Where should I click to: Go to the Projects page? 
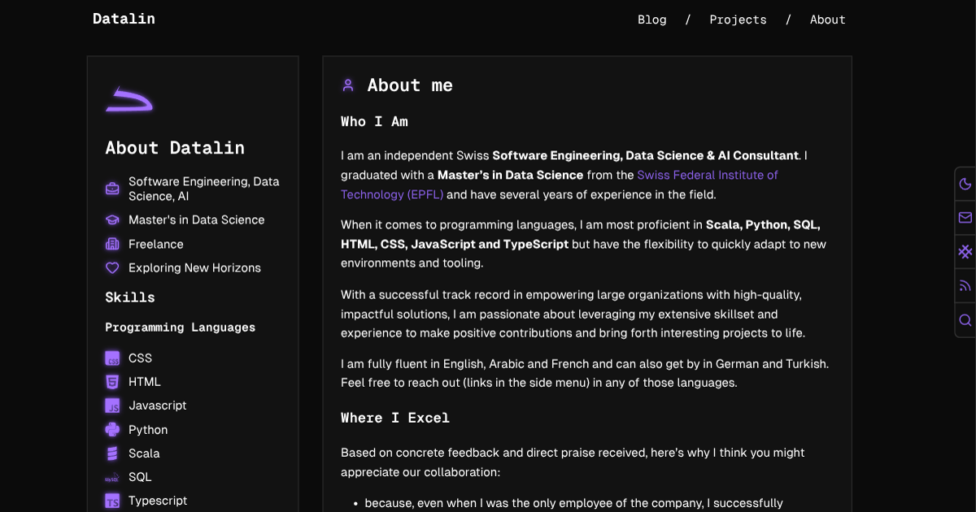tap(738, 20)
